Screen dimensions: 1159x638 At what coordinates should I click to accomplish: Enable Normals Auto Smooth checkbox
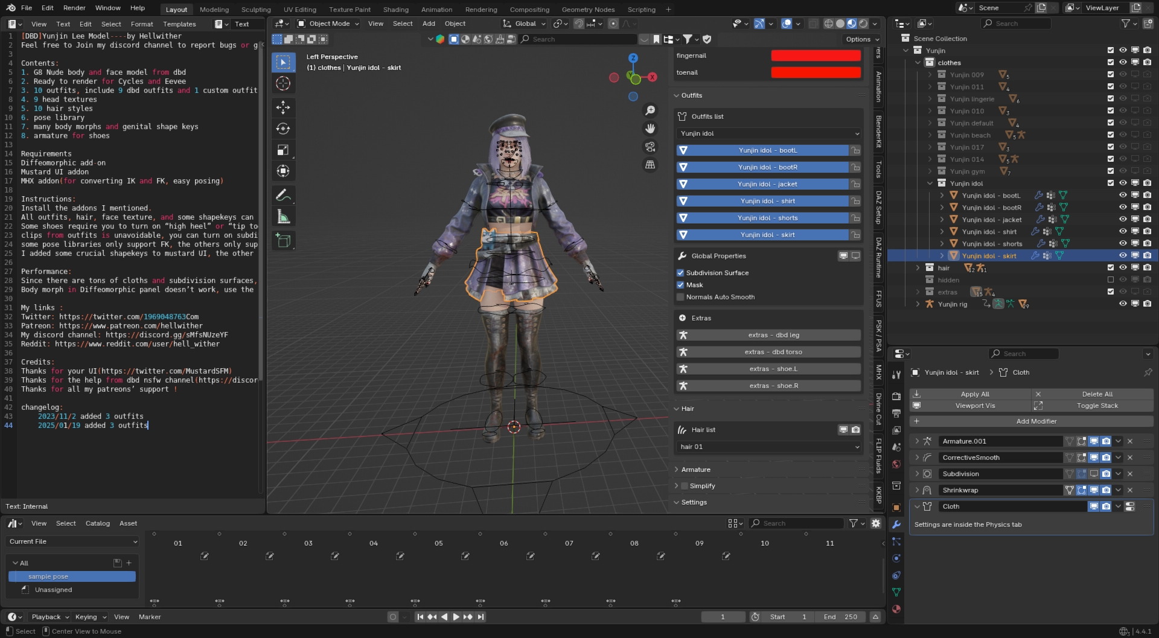tap(680, 297)
